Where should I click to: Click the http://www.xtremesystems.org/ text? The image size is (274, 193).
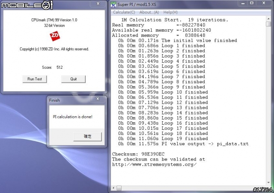coord(154,164)
